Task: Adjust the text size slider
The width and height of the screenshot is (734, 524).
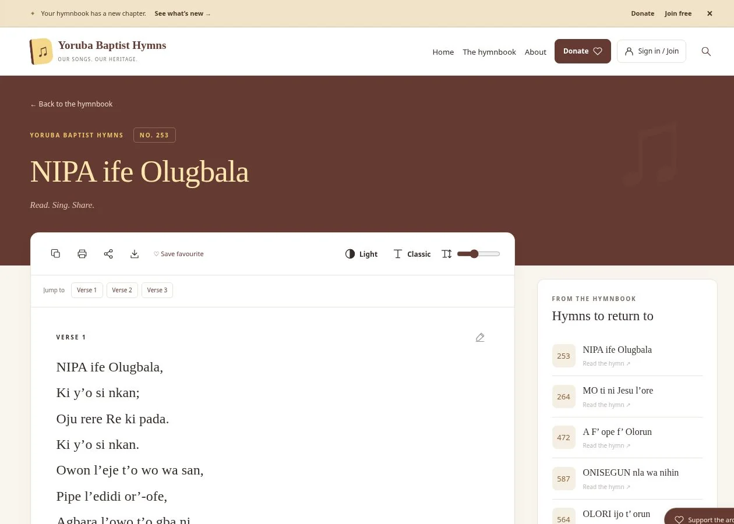Action: (x=478, y=254)
